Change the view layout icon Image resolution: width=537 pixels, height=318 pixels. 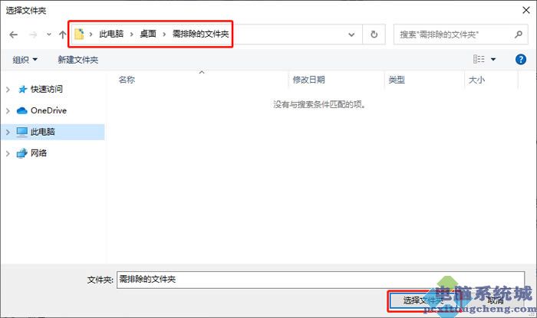click(x=479, y=59)
